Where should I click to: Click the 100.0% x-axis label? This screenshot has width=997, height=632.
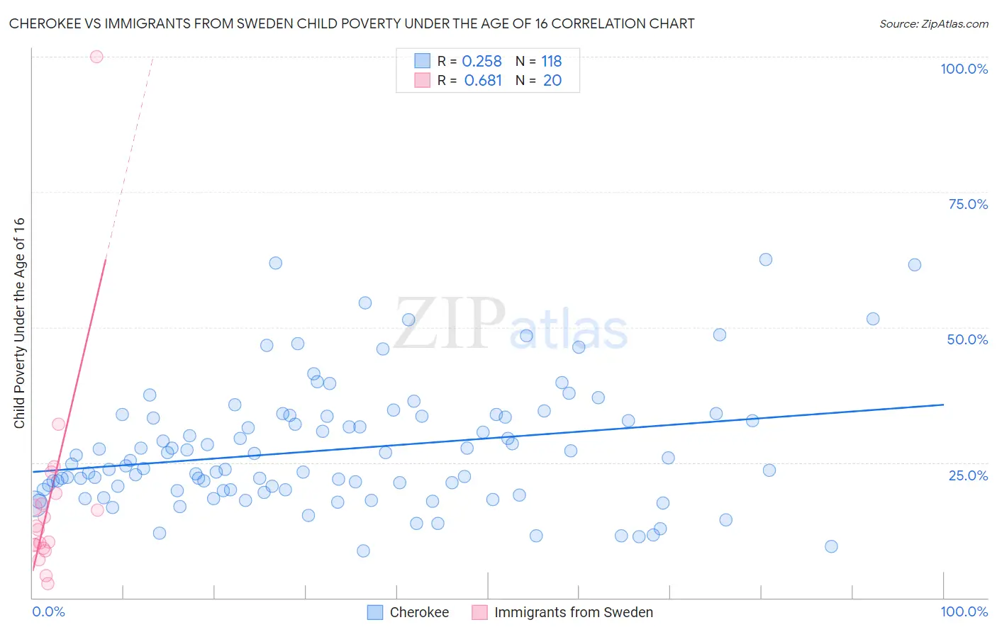pos(964,611)
